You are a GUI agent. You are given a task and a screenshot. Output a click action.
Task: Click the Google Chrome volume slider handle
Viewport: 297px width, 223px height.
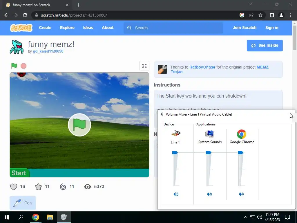tap(240, 152)
